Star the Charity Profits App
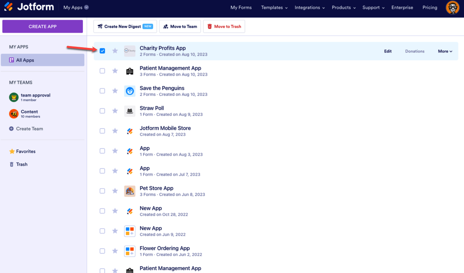Image resolution: width=464 pixels, height=273 pixels. tap(115, 51)
